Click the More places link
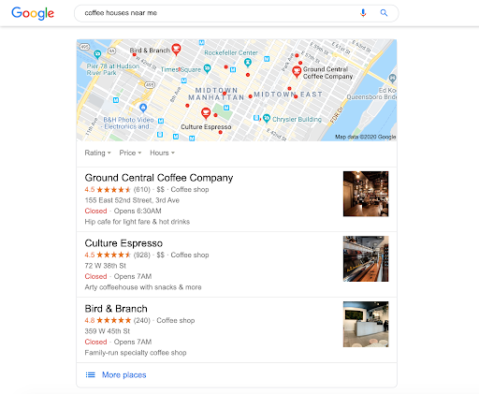 [124, 374]
